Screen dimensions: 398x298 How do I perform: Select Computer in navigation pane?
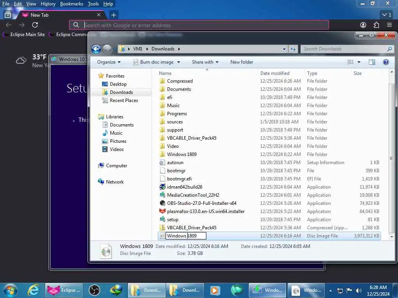(x=116, y=165)
